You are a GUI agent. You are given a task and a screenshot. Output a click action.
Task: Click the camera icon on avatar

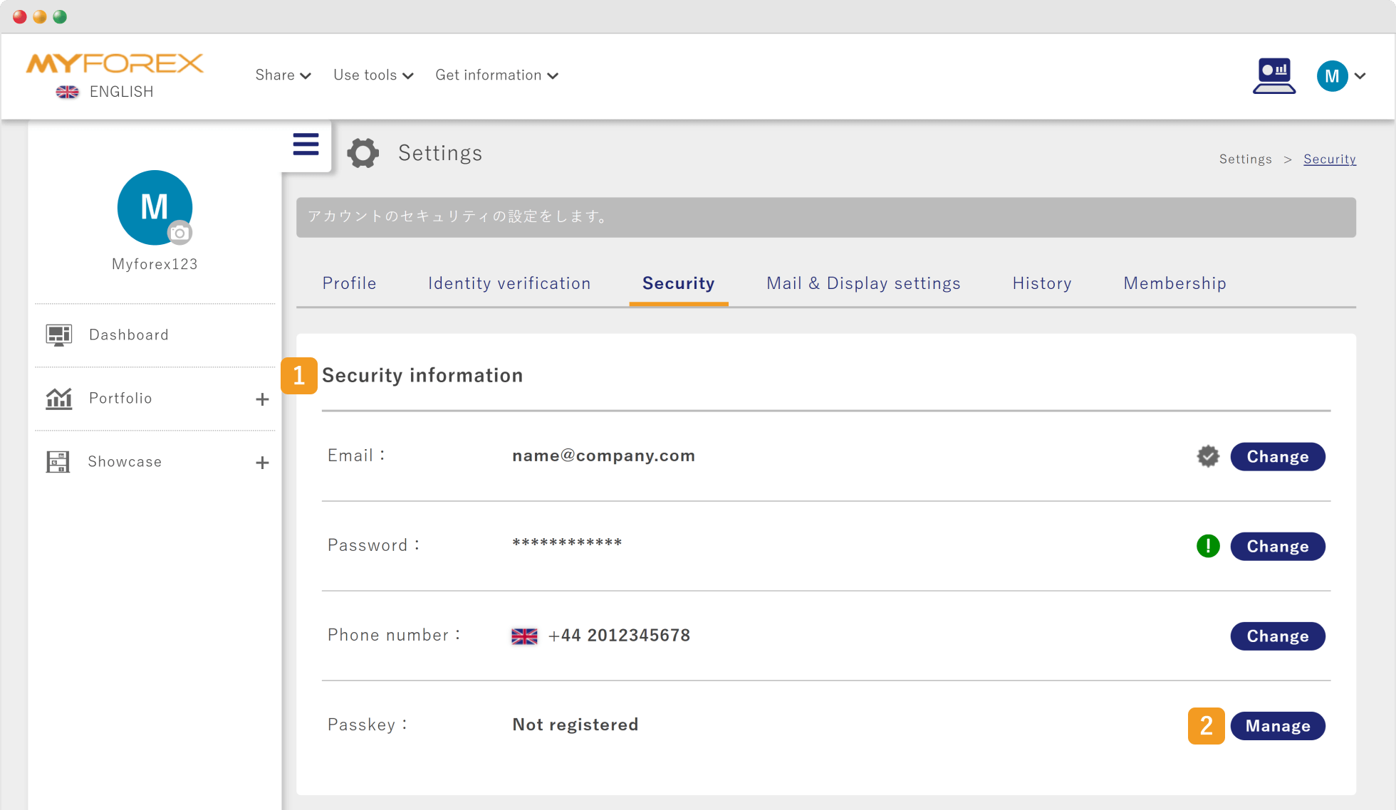click(179, 233)
